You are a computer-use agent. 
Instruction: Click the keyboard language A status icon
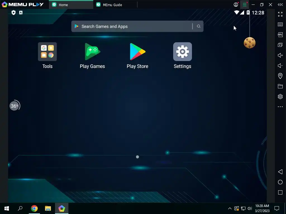click(21, 13)
